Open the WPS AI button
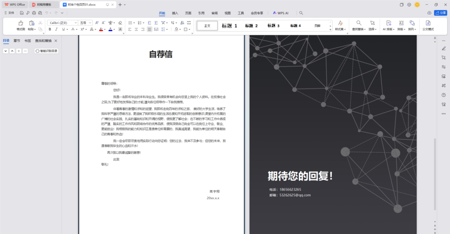The height and width of the screenshot is (234, 450). (281, 13)
